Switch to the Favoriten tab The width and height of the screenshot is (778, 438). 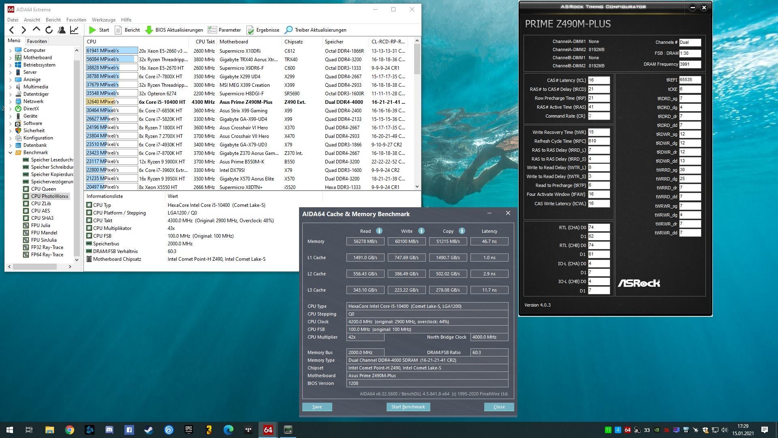tap(37, 41)
